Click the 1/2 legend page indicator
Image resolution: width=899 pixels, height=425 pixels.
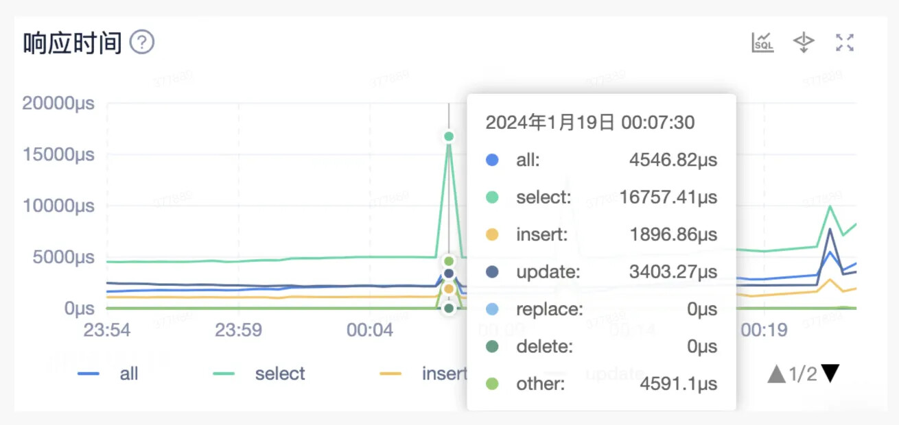tap(803, 374)
